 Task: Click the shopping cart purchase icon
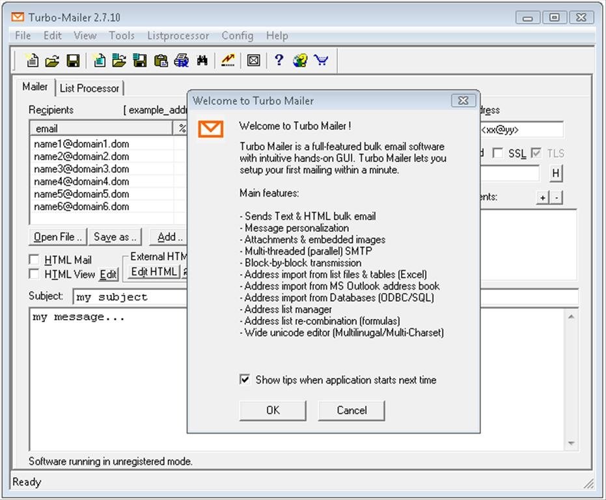(321, 61)
